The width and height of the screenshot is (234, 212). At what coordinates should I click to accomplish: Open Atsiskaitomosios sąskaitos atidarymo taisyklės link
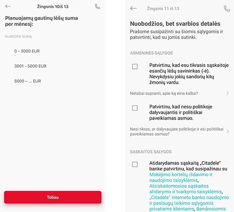(x=185, y=189)
